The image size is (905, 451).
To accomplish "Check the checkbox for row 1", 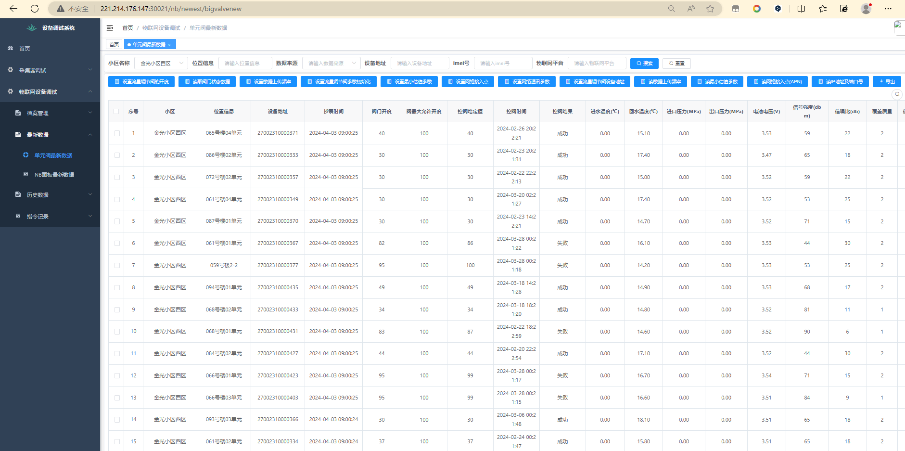I will [x=117, y=133].
